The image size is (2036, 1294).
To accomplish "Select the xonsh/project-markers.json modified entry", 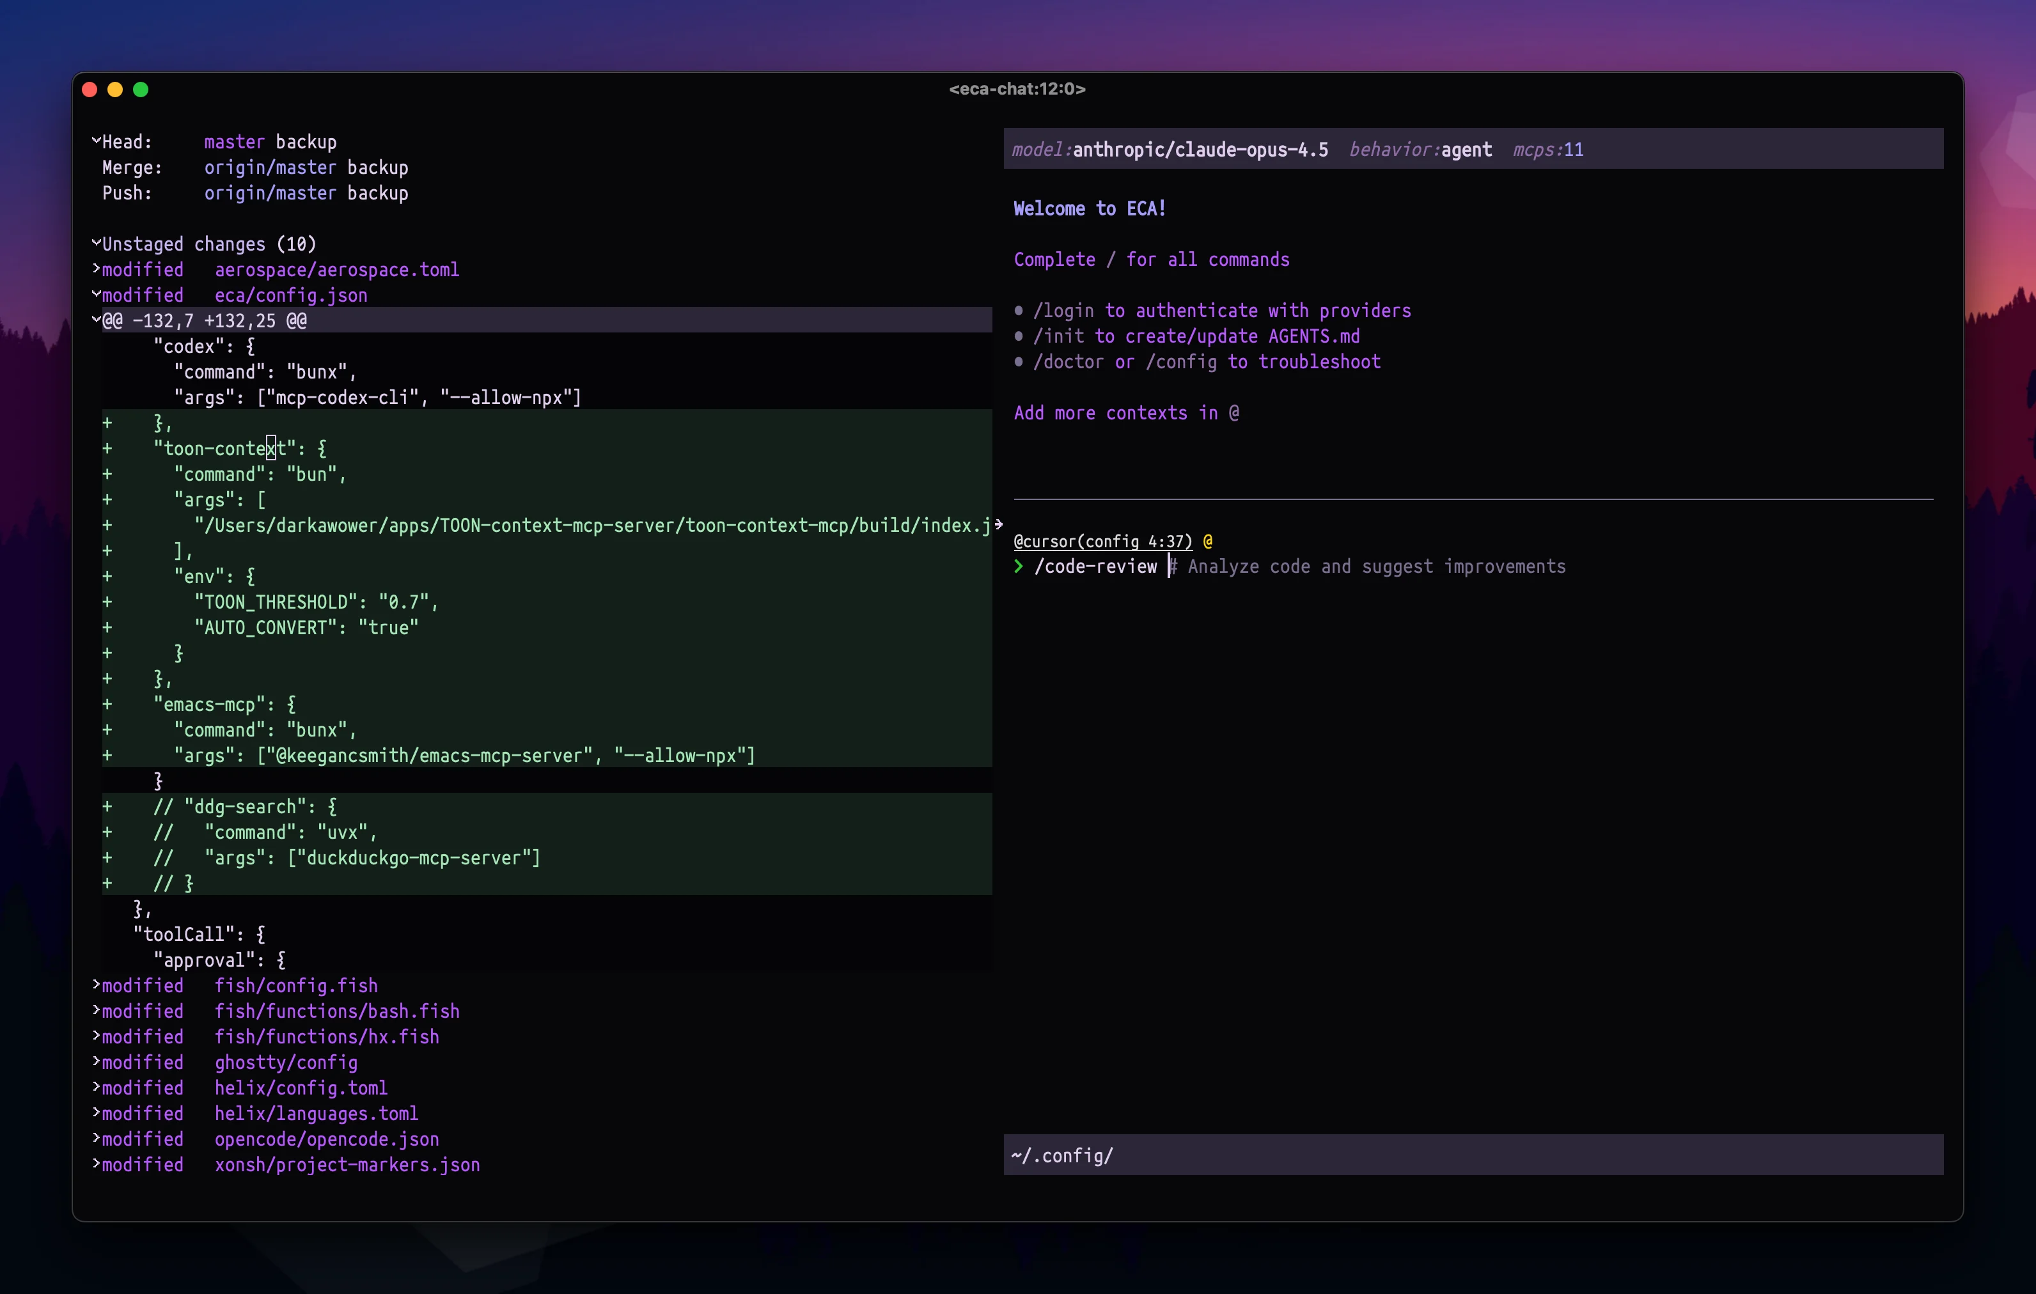I will pyautogui.click(x=347, y=1165).
